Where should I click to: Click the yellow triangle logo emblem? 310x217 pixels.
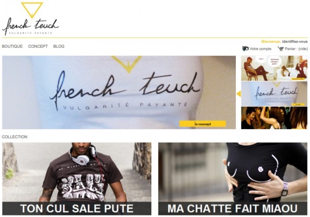[32, 10]
